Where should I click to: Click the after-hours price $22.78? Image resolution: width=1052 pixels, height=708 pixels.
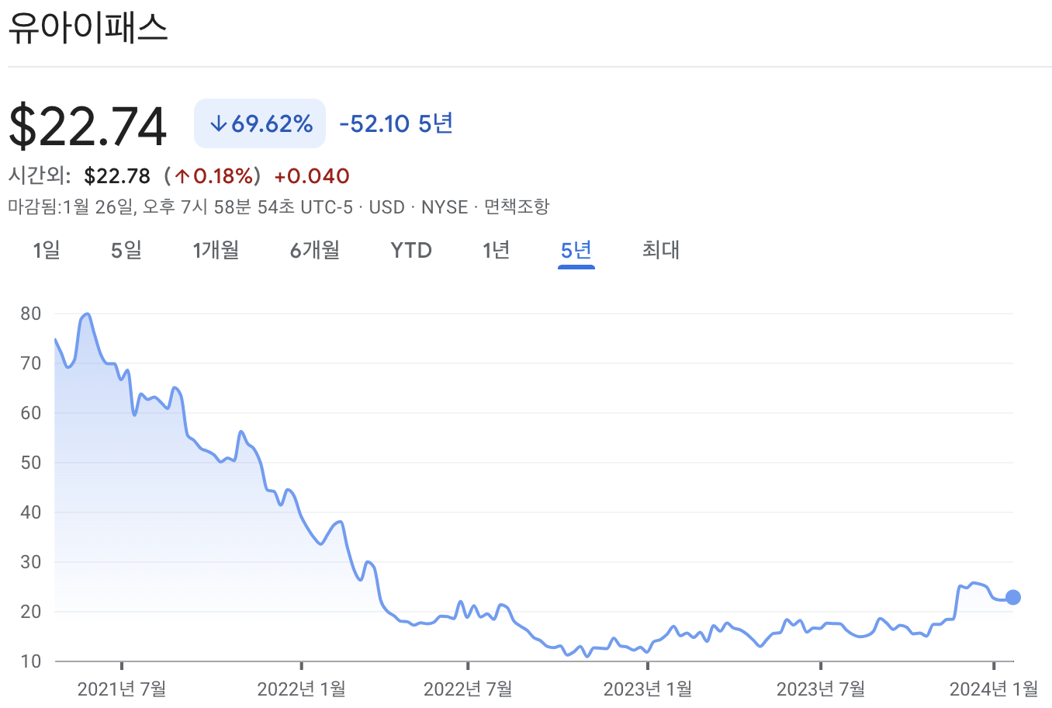(x=118, y=176)
